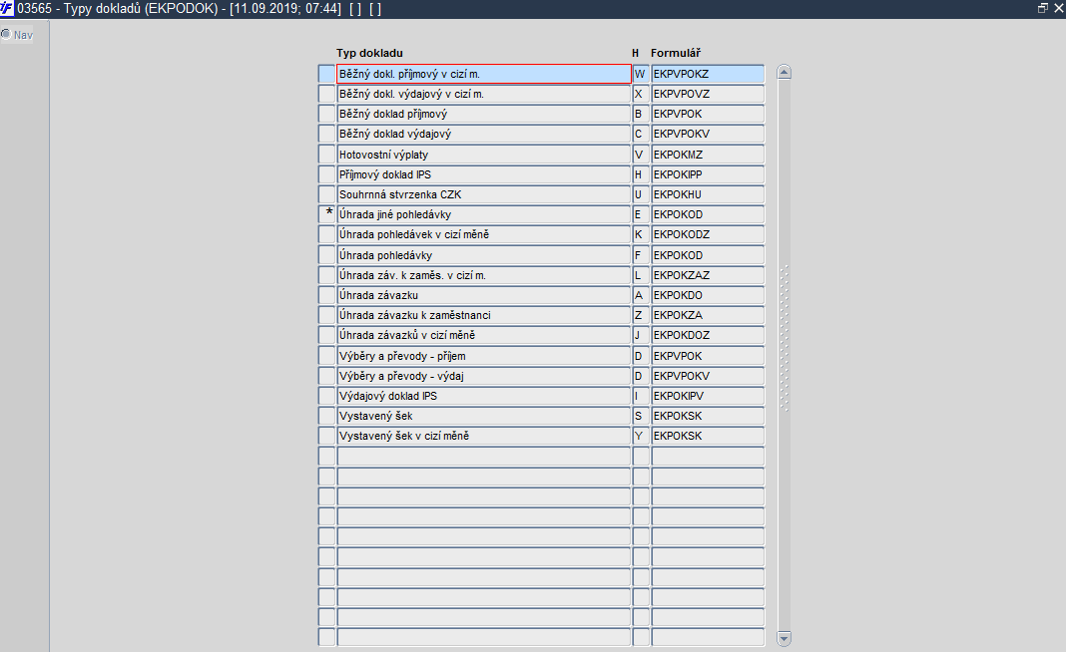
Task: Click row marker with asterisk
Action: coord(327,214)
